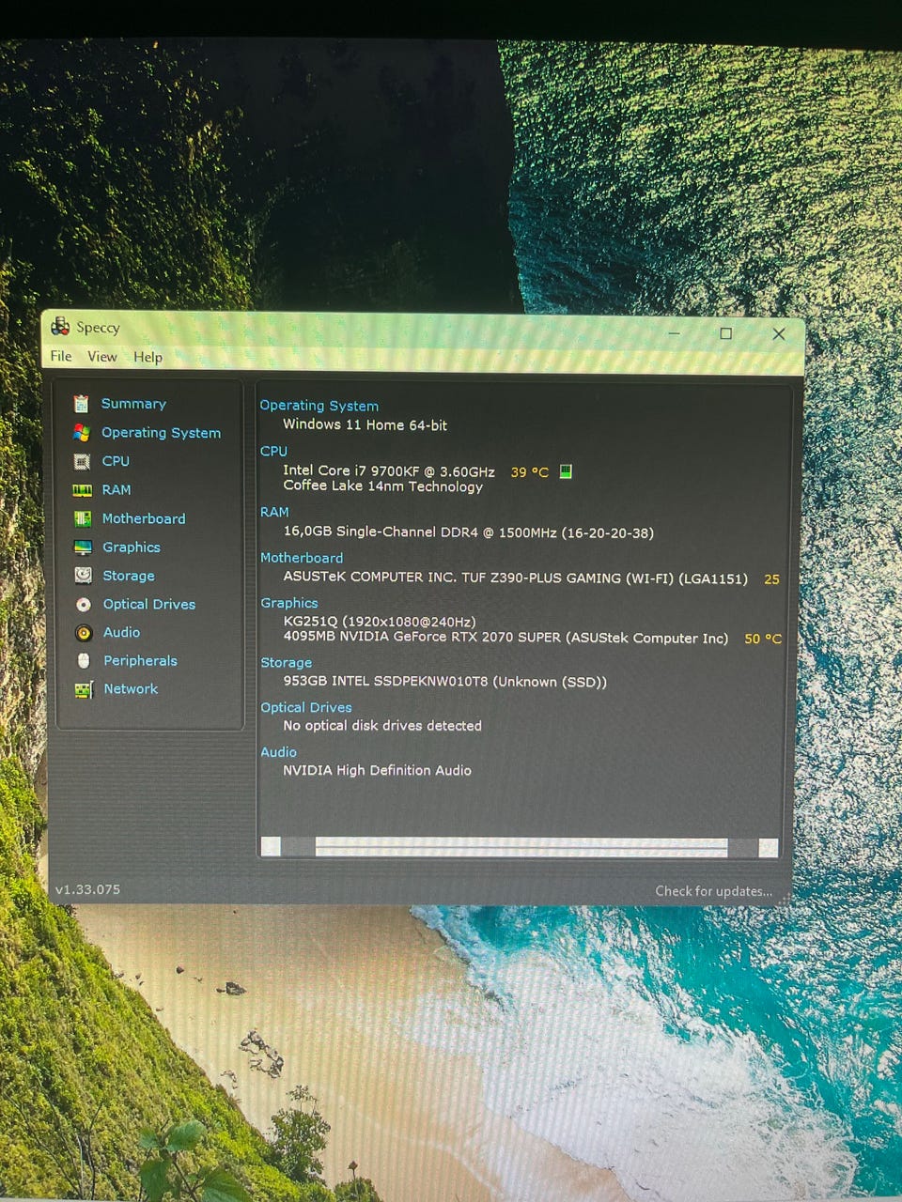Image resolution: width=902 pixels, height=1202 pixels.
Task: Click the '953GB INTEL SSDPEKNW010T8' storage line
Action: (x=445, y=682)
